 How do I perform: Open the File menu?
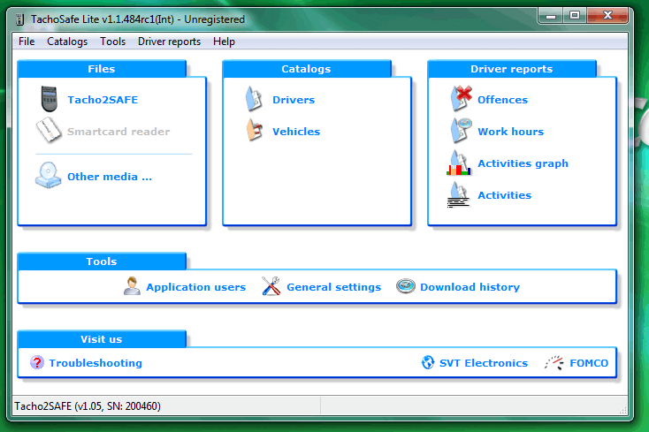point(27,42)
